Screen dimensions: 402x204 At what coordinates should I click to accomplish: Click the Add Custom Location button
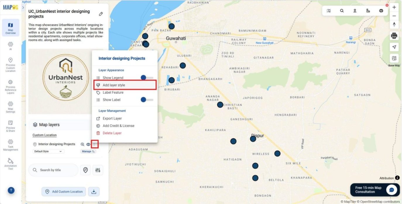pyautogui.click(x=63, y=191)
